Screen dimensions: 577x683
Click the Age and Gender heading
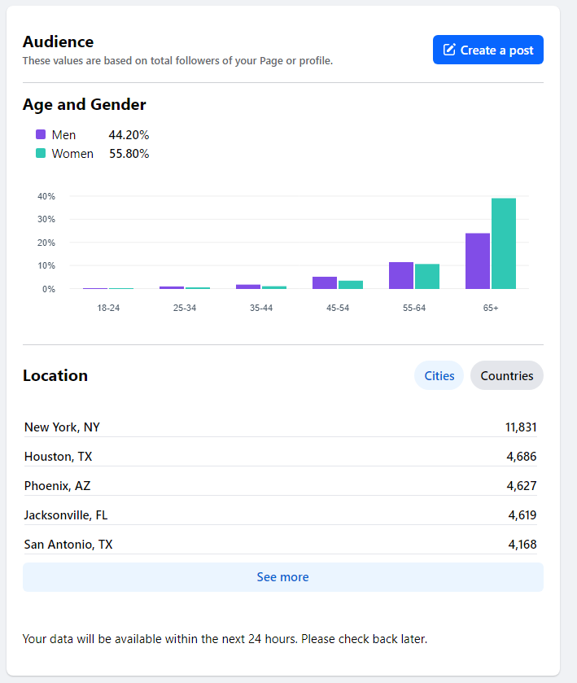(x=85, y=105)
